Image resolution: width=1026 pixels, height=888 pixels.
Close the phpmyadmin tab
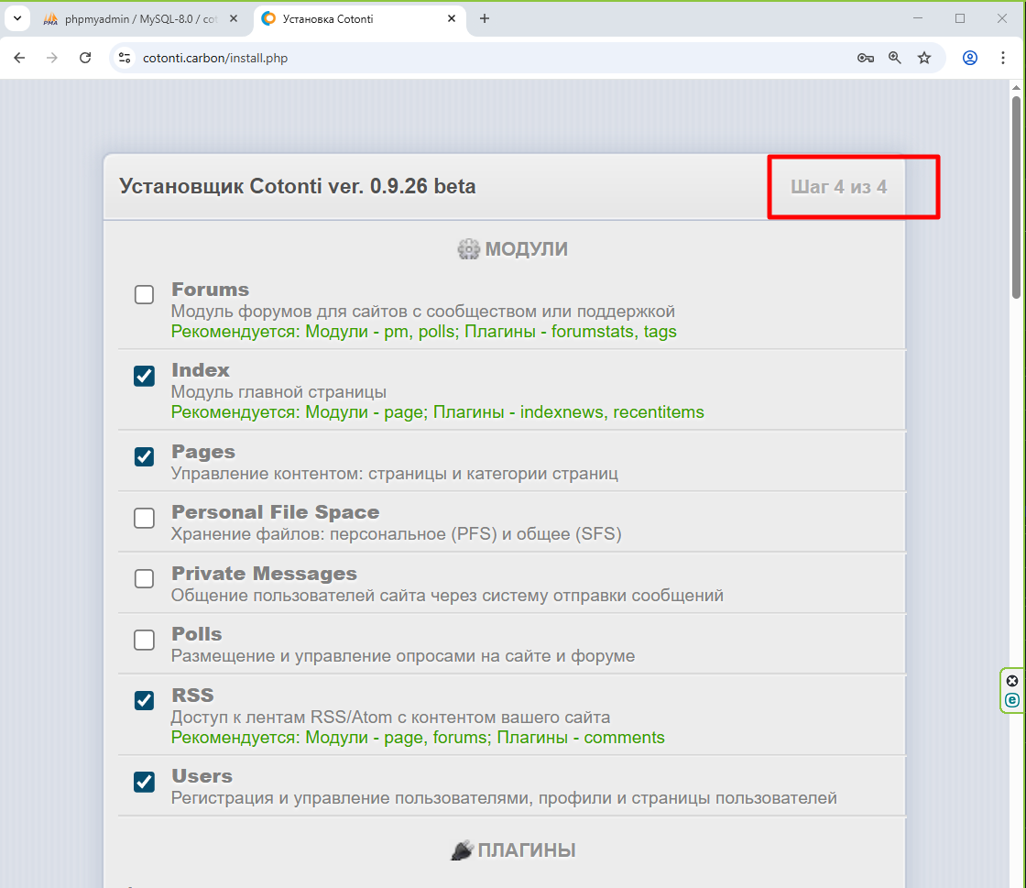tap(234, 19)
